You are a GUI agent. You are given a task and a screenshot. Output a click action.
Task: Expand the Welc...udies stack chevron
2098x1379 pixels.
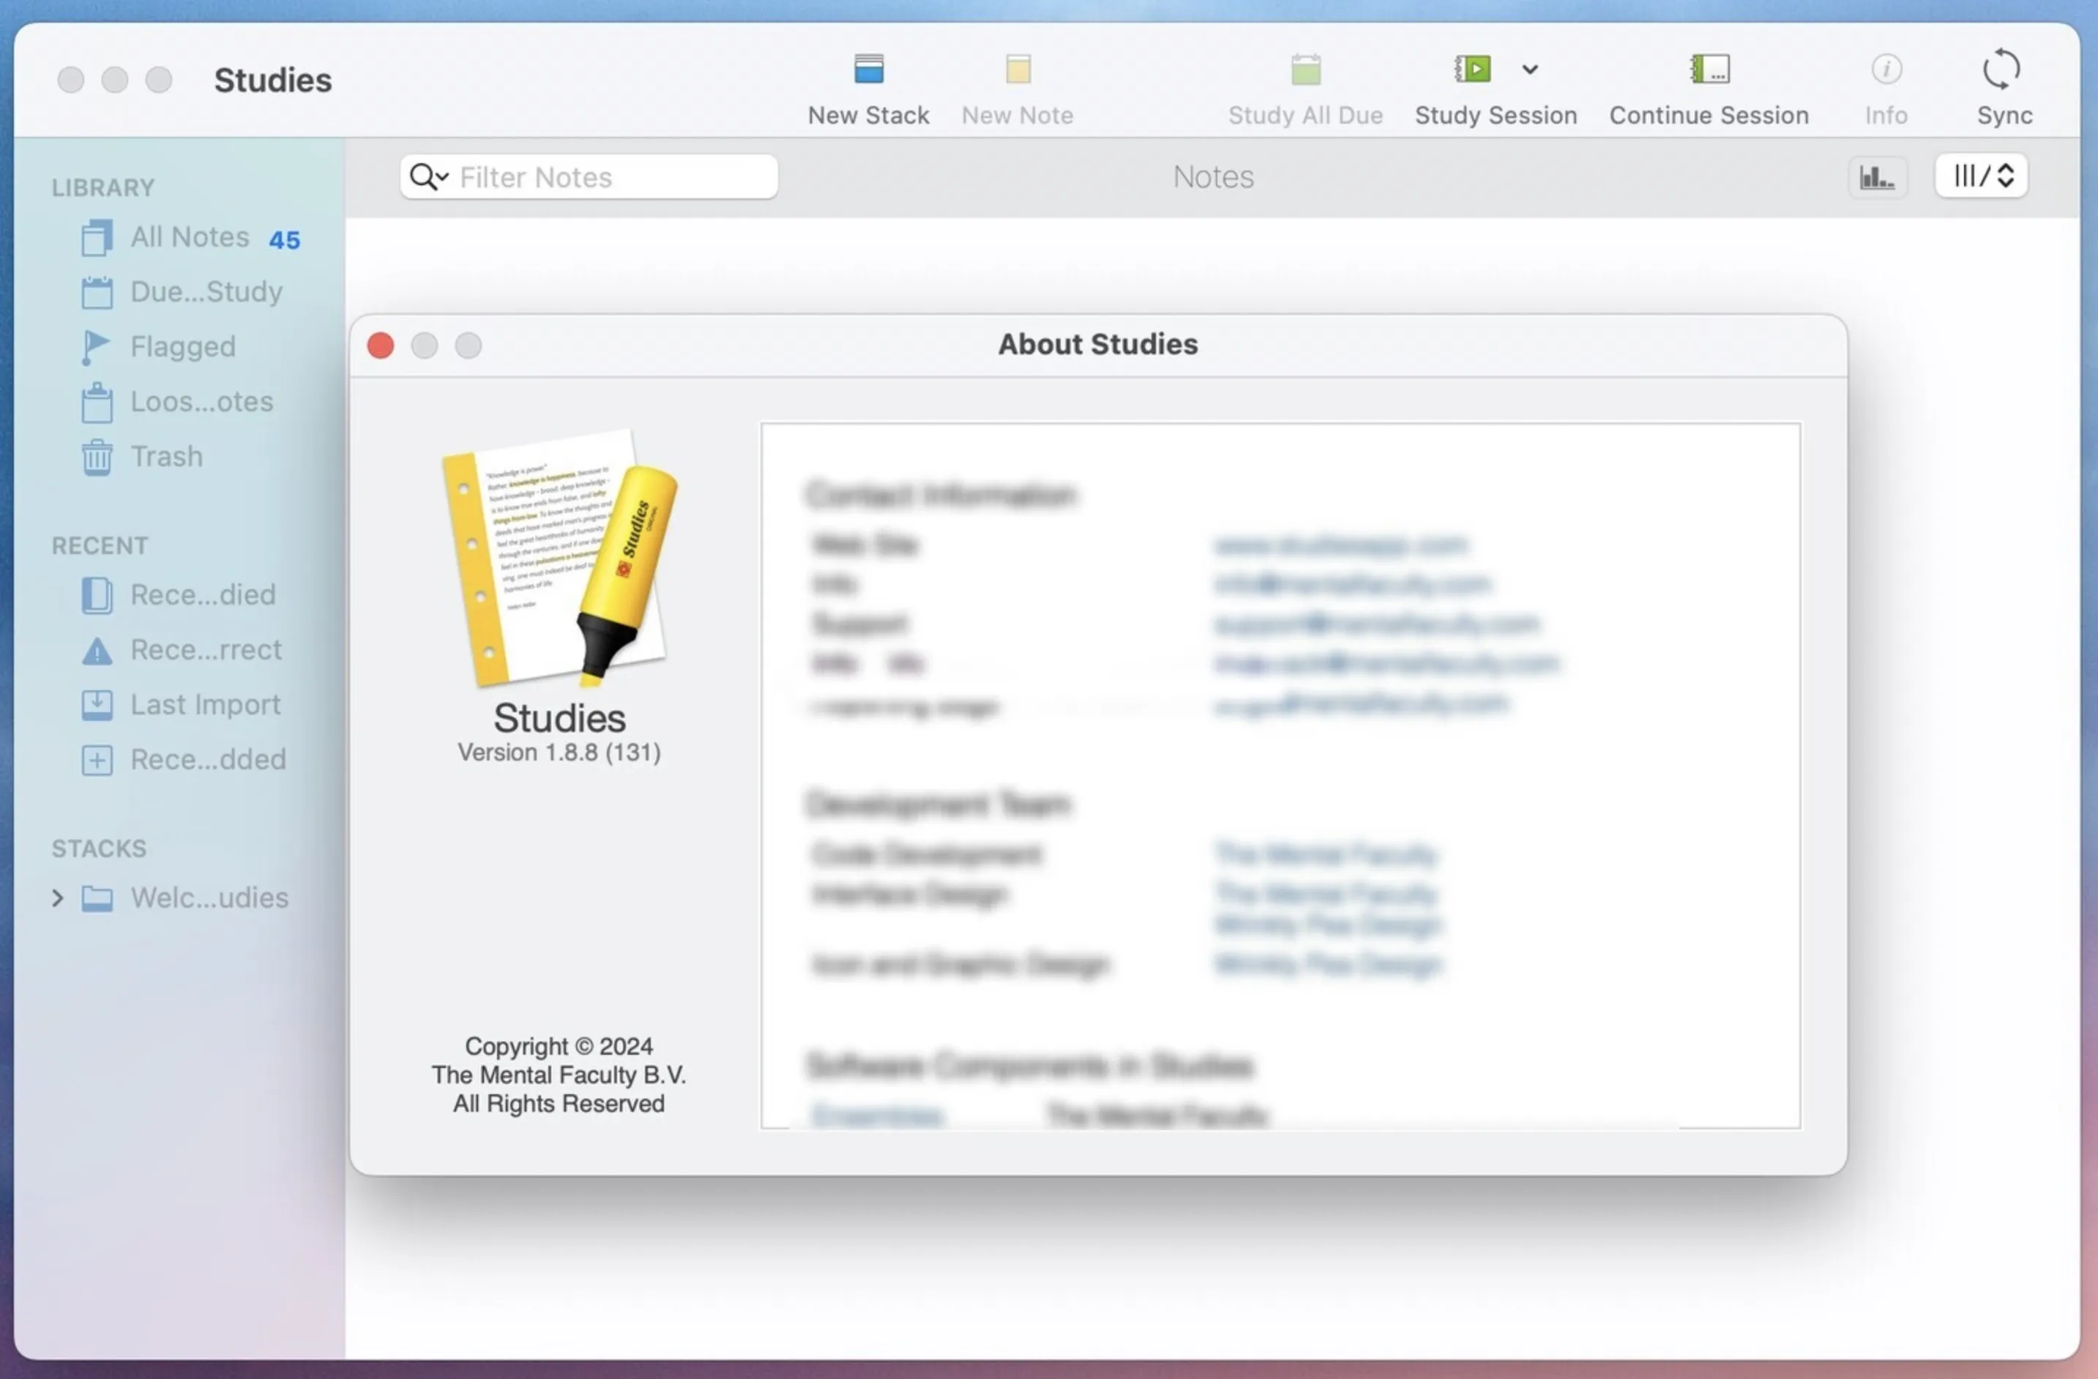click(57, 898)
